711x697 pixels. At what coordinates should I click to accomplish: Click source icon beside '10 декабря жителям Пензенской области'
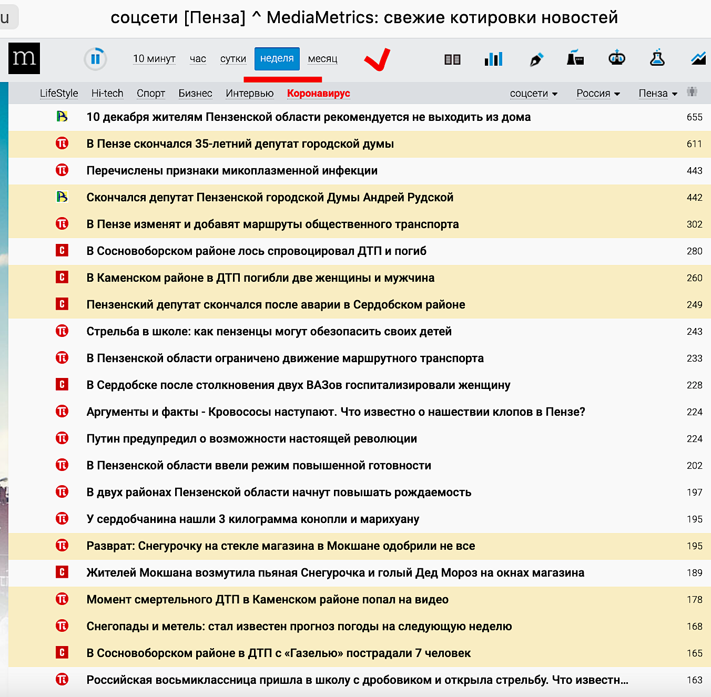coord(62,116)
